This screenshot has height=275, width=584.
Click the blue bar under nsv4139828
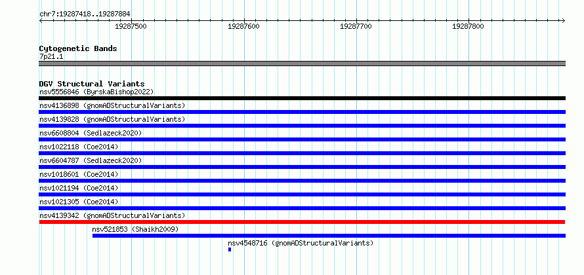pyautogui.click(x=302, y=126)
